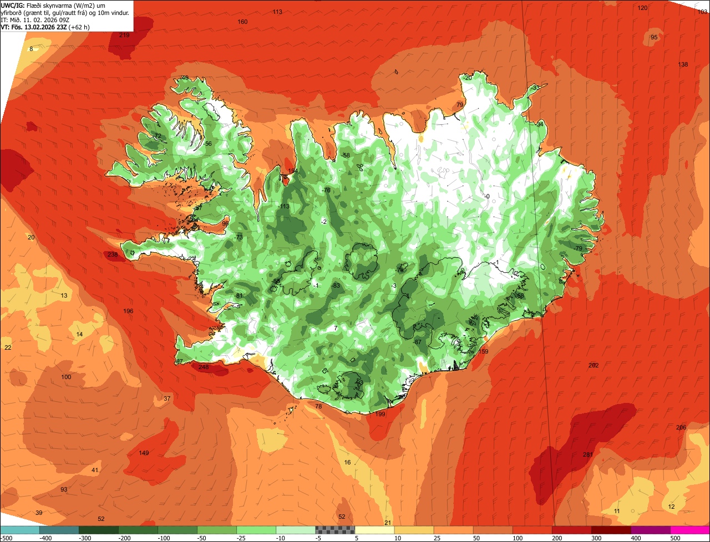Click the map value '41' in the lower left sea
This screenshot has height=542, width=710.
click(95, 470)
